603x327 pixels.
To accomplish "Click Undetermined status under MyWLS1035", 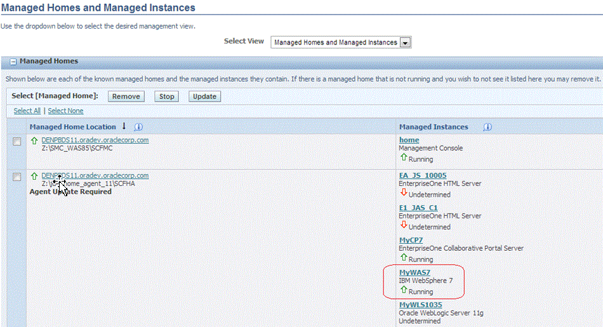I will coord(420,321).
